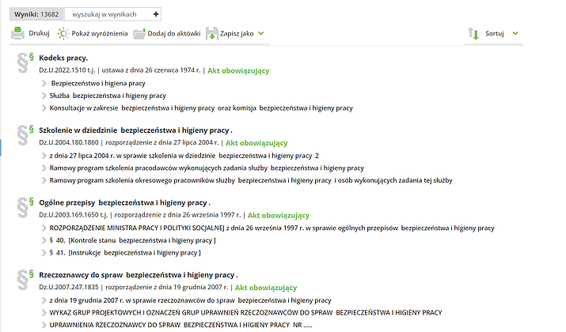Image resolution: width=566 pixels, height=332 pixels.
Task: Open the Zapisz jako dropdown arrow
Action: tap(261, 34)
